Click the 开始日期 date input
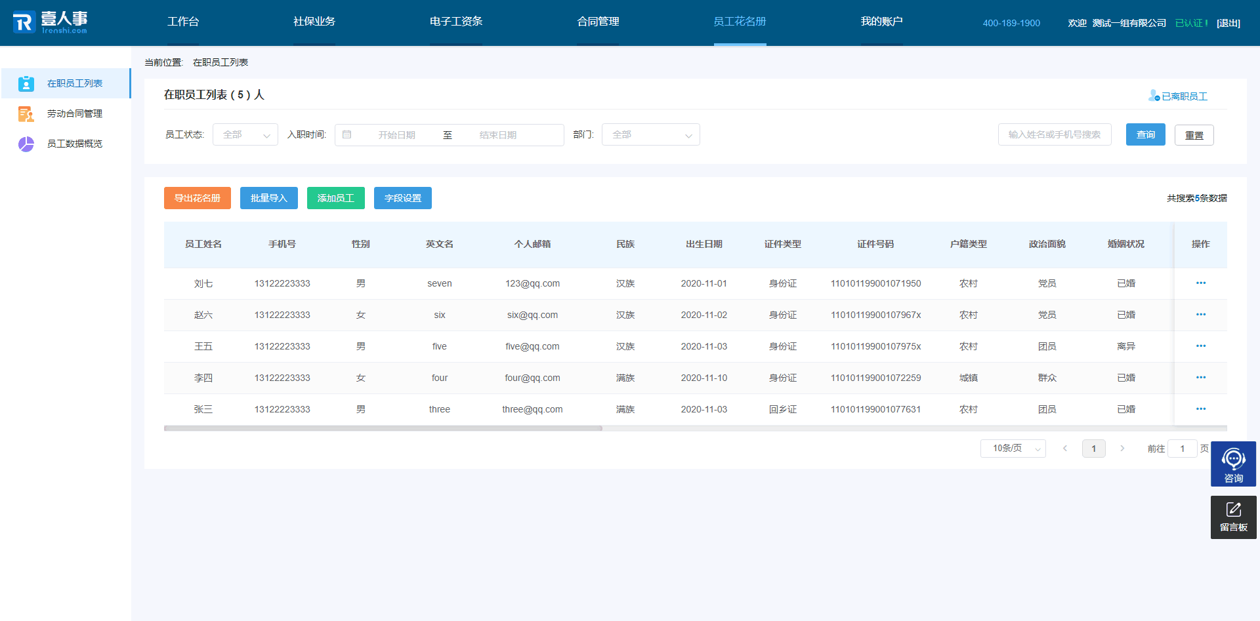 pos(396,134)
